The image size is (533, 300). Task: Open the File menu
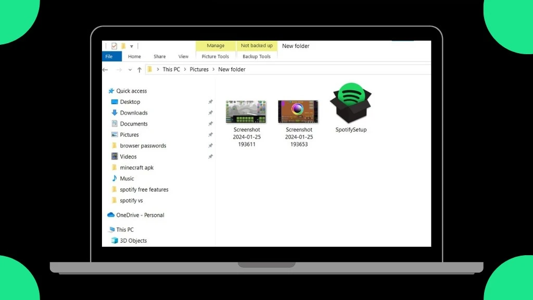pyautogui.click(x=110, y=56)
